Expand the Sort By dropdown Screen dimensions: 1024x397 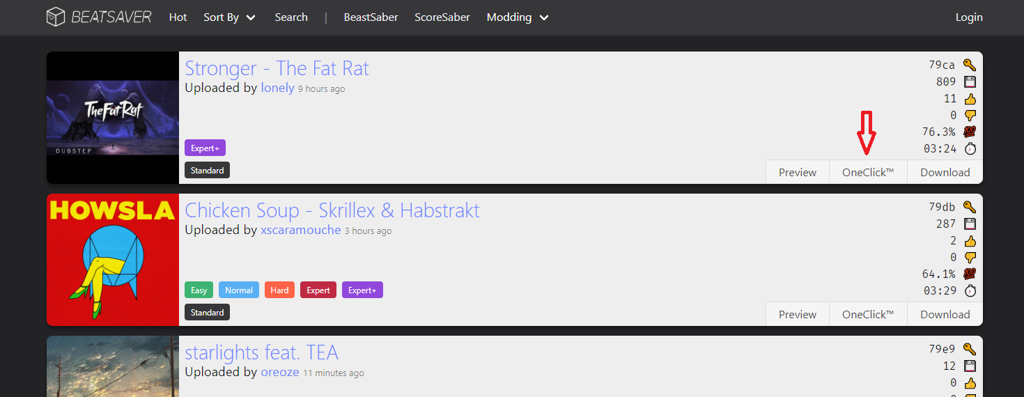click(x=230, y=17)
